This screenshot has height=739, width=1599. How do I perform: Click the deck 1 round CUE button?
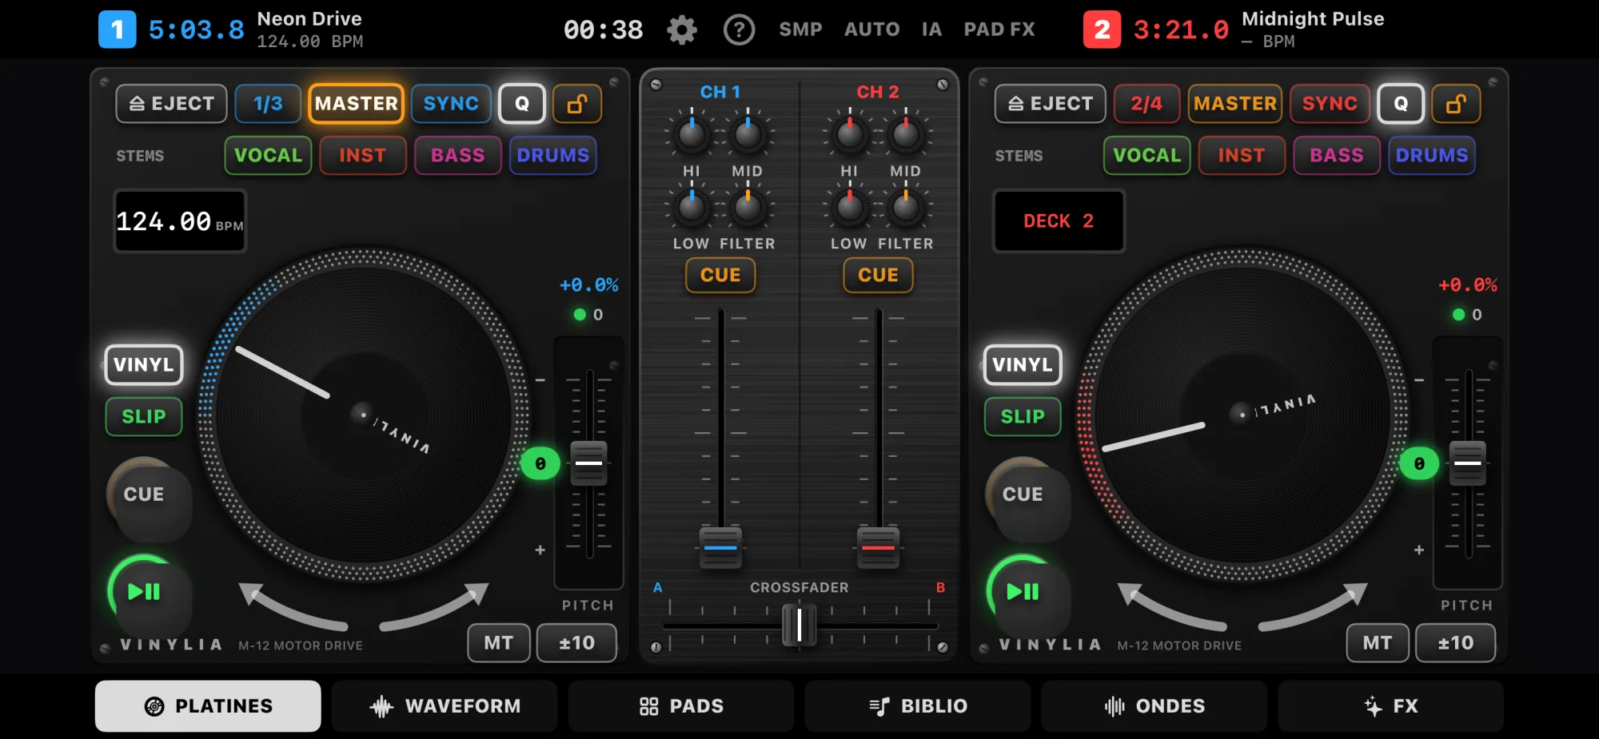[149, 499]
